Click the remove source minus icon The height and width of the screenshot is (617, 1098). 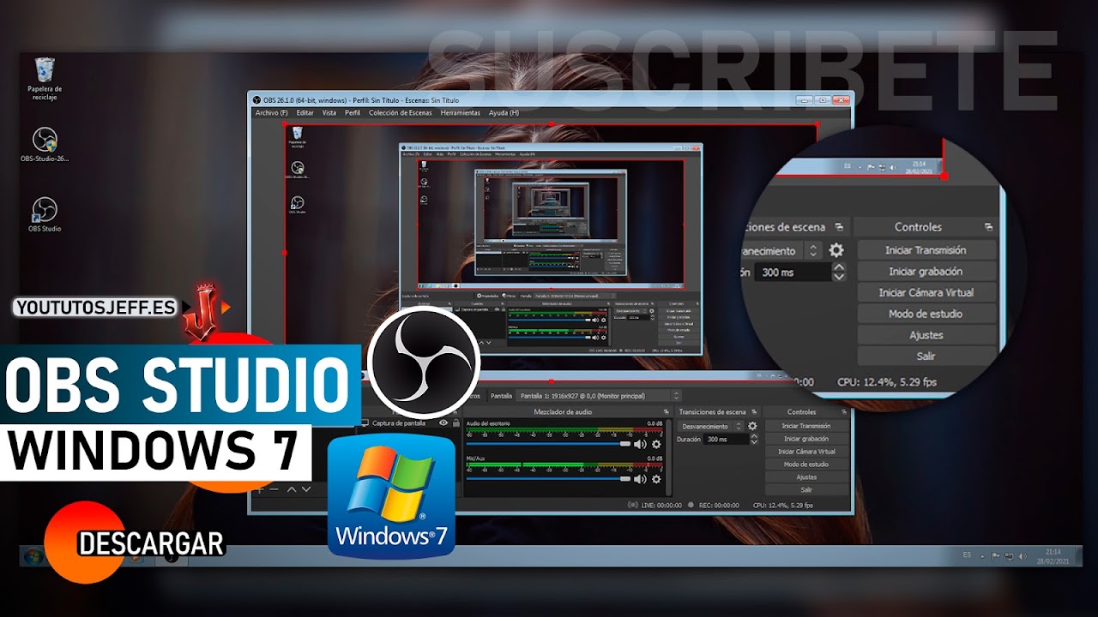(x=274, y=488)
